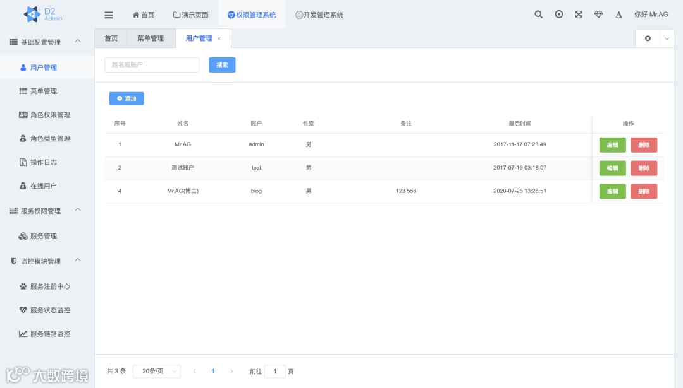683x388 pixels.
Task: Click the close-all tabs circle x icon
Action: (x=648, y=38)
